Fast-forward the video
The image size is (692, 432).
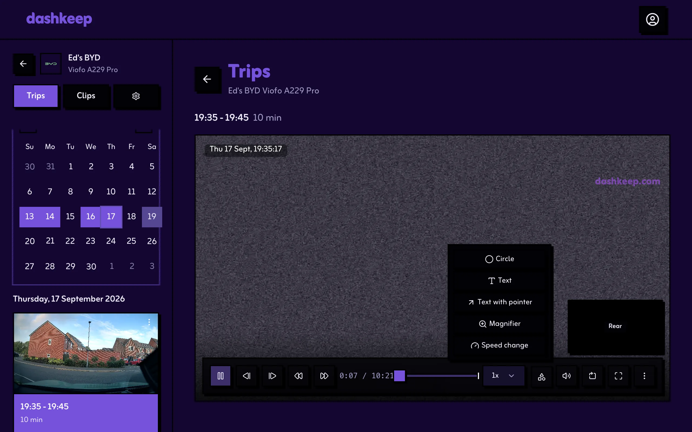pos(324,376)
